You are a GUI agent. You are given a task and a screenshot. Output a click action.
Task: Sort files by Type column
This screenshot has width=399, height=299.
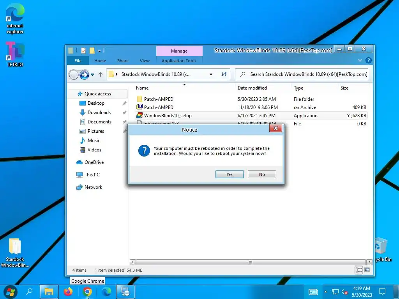(298, 88)
